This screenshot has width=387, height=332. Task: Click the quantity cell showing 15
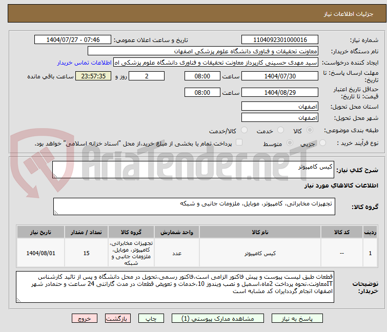(86, 253)
